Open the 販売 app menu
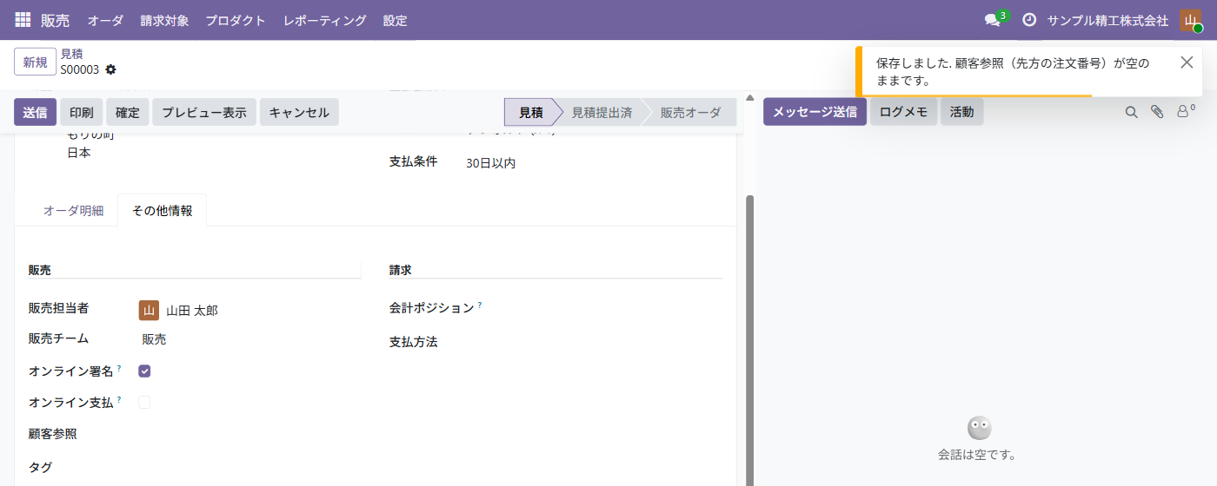The height and width of the screenshot is (486, 1217). pos(56,20)
